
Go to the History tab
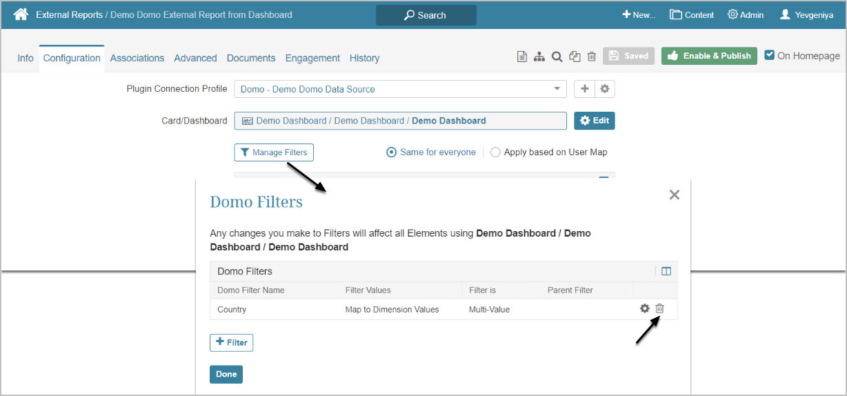(364, 58)
